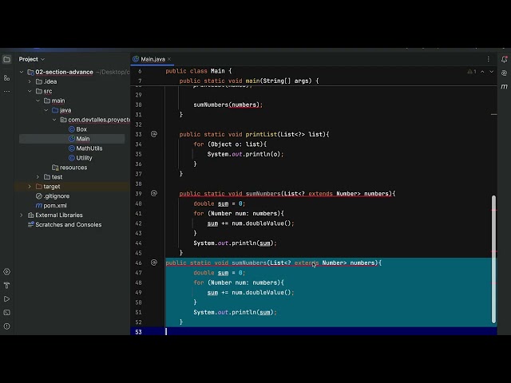The image size is (511, 383).
Task: Click the editor vertical scrollbar thumb
Action: 493,259
